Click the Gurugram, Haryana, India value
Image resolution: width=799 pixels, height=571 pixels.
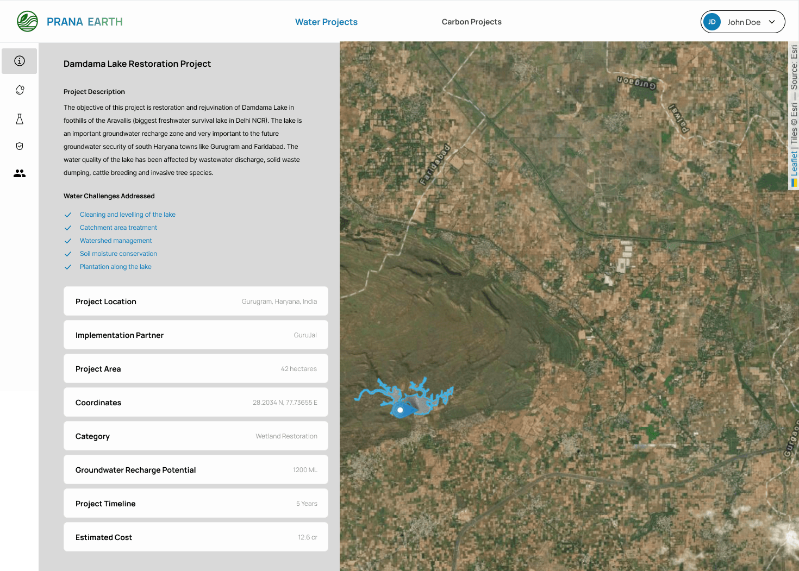[x=279, y=302]
